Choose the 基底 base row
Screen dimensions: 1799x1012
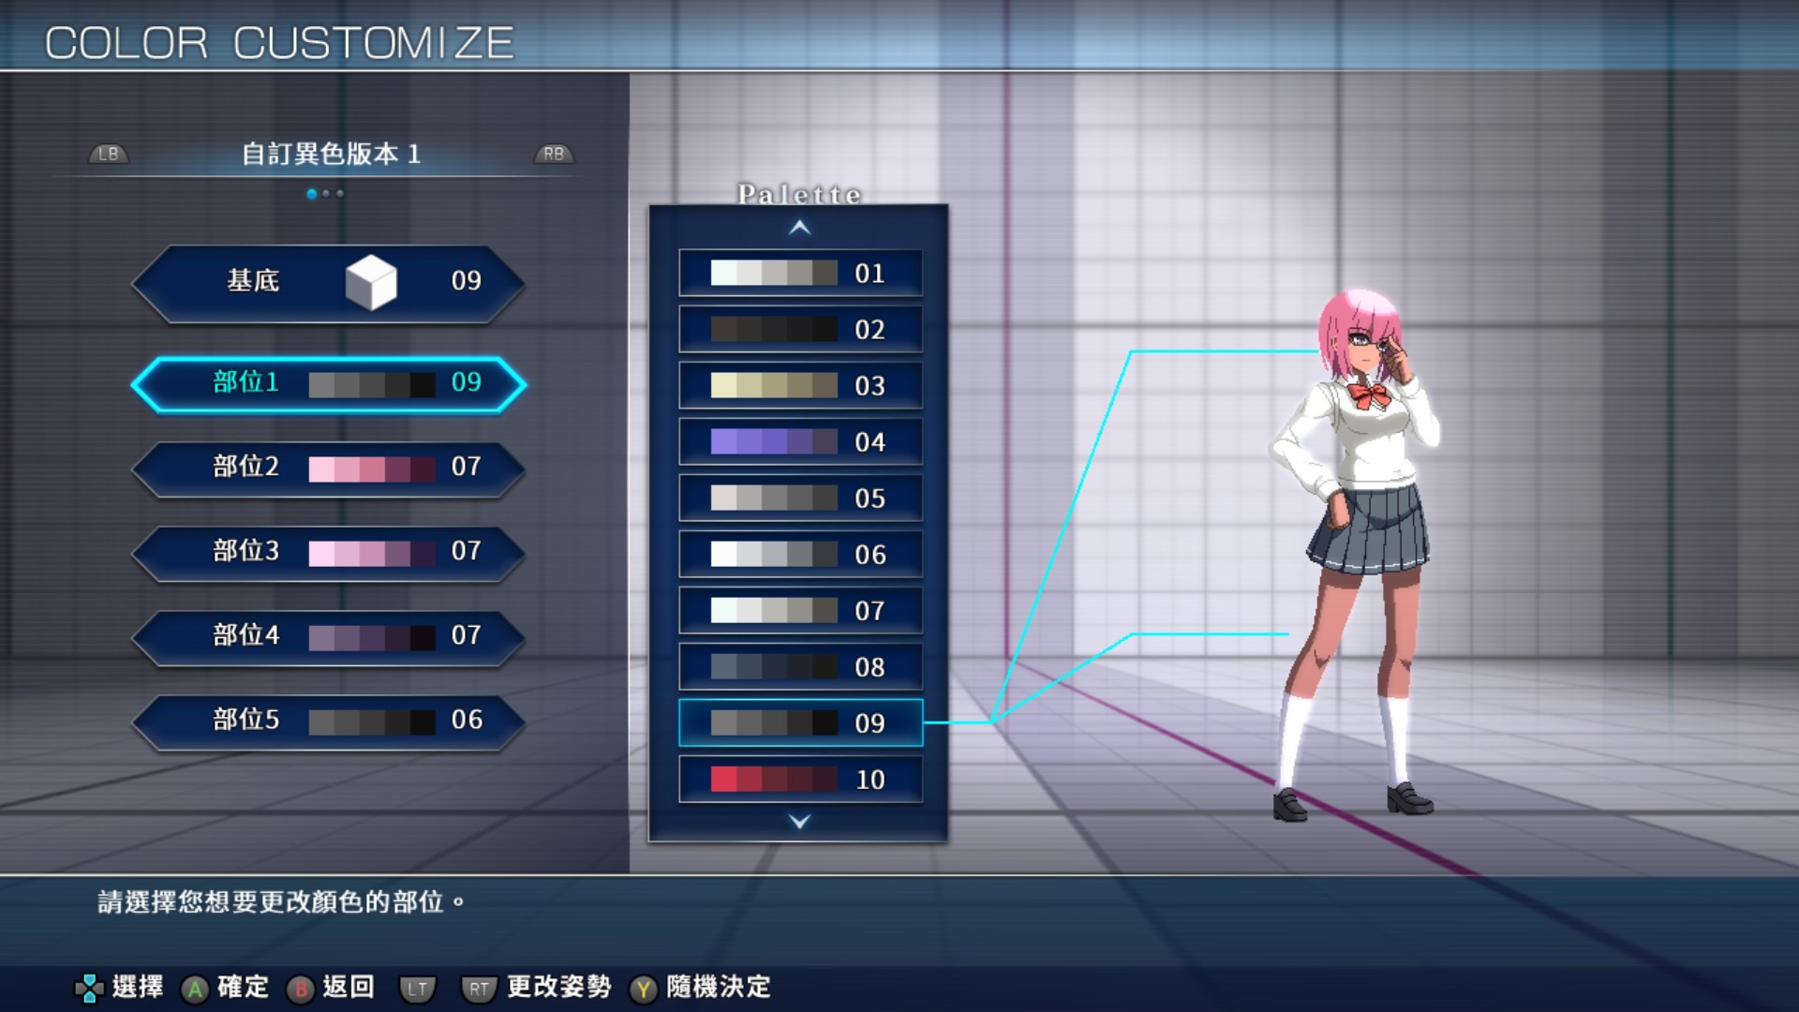click(x=328, y=282)
